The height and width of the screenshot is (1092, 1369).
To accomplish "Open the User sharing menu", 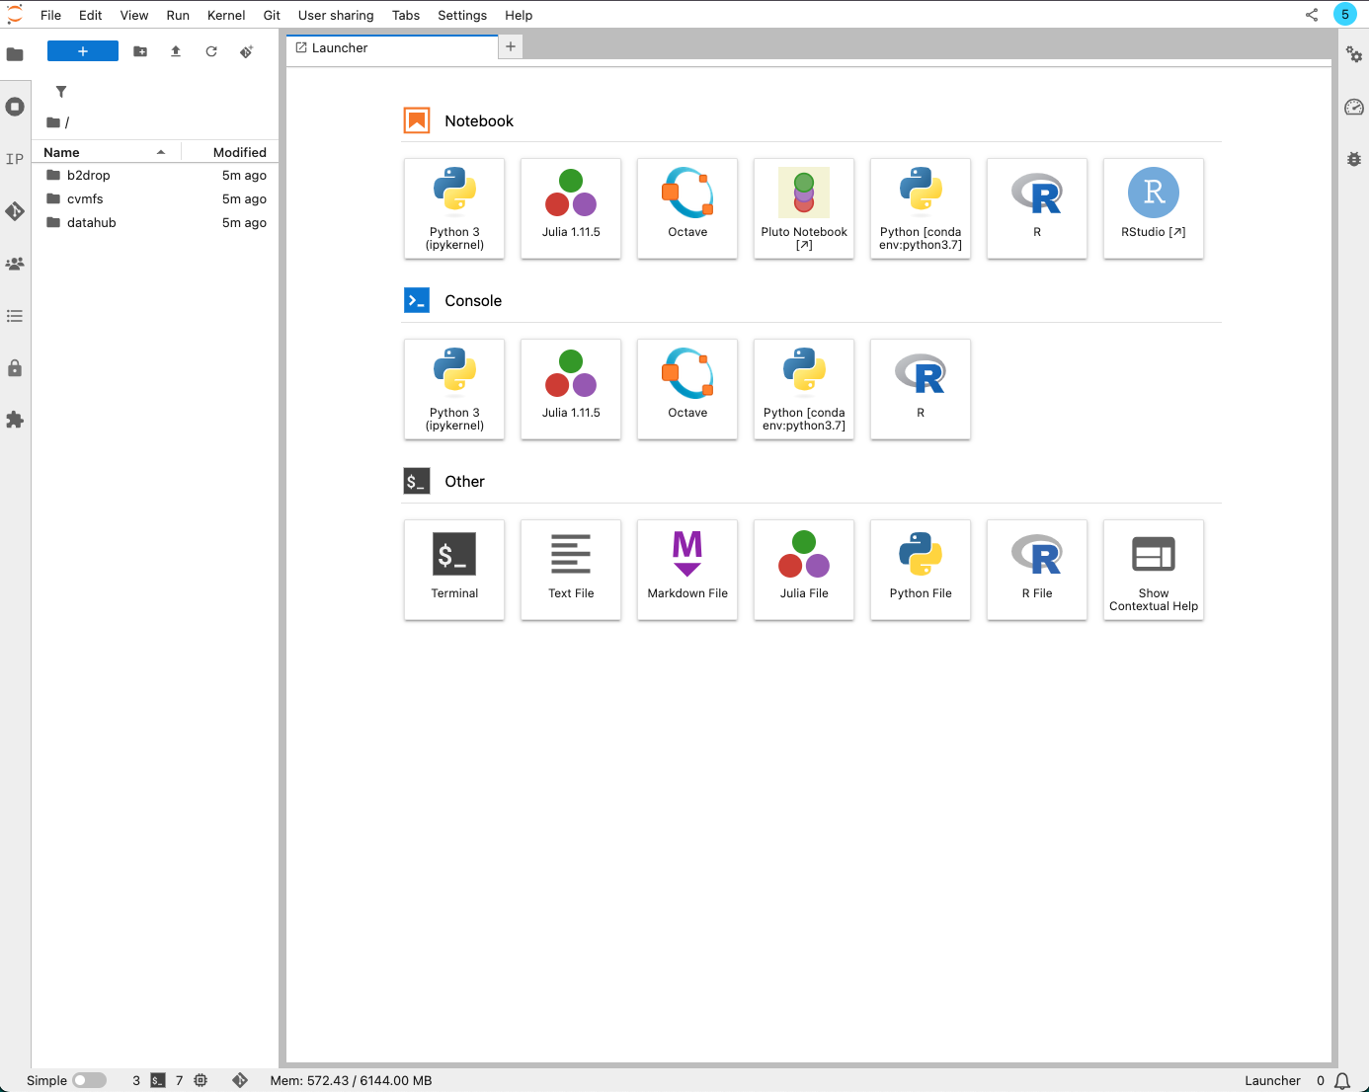I will [336, 15].
